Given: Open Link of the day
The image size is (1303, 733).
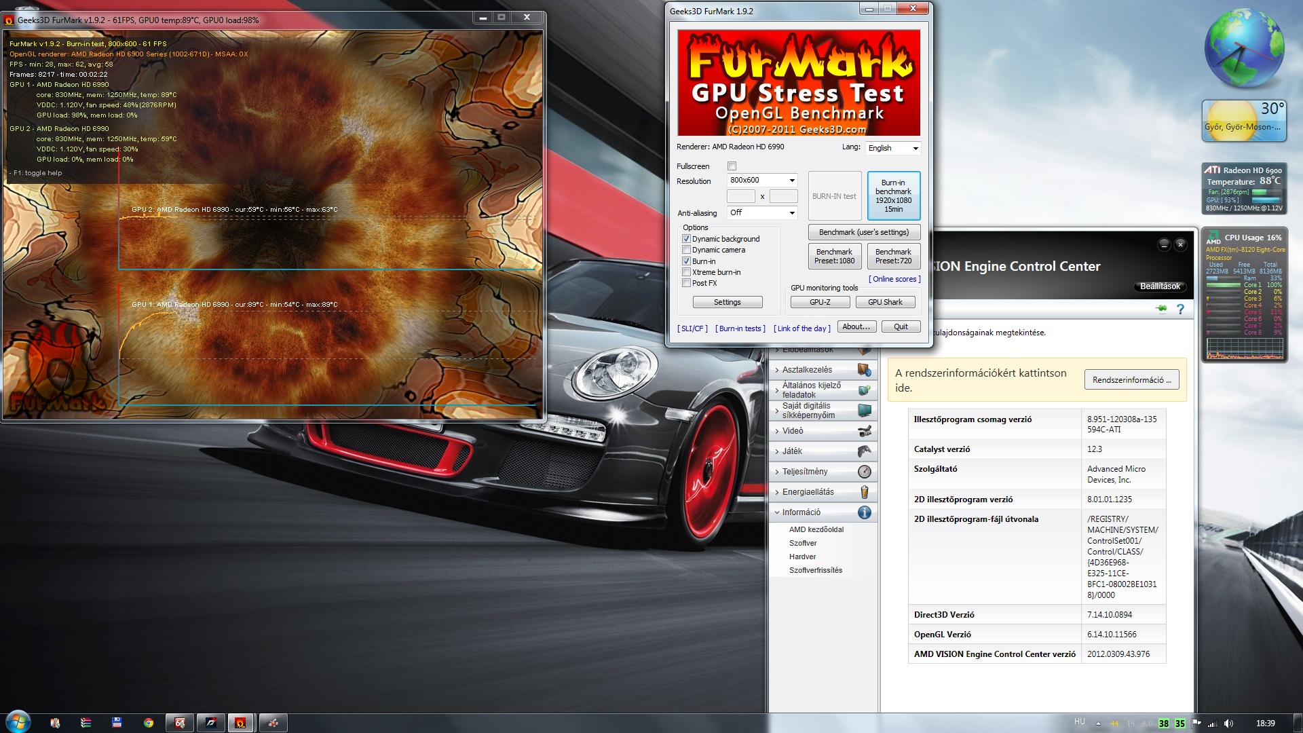Looking at the screenshot, I should (802, 328).
